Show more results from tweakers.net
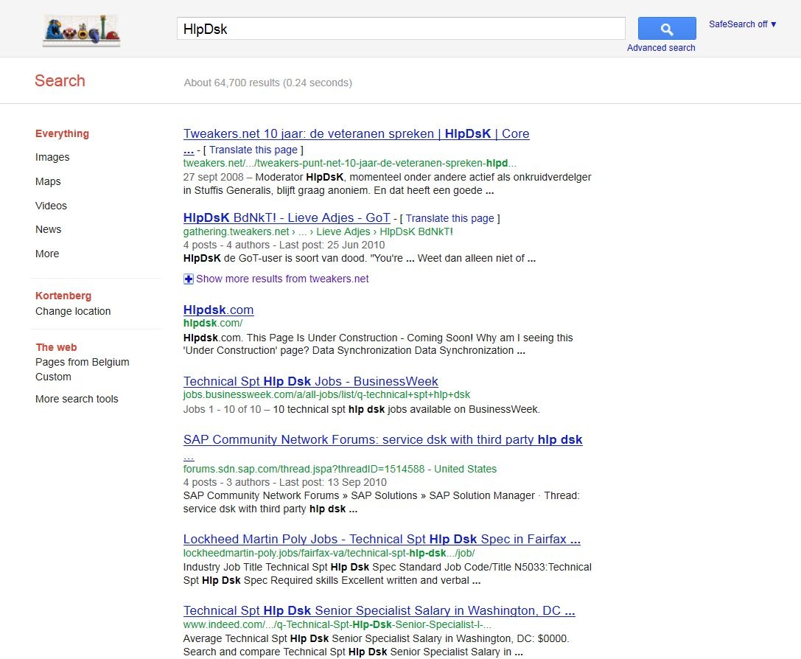 click(x=282, y=279)
